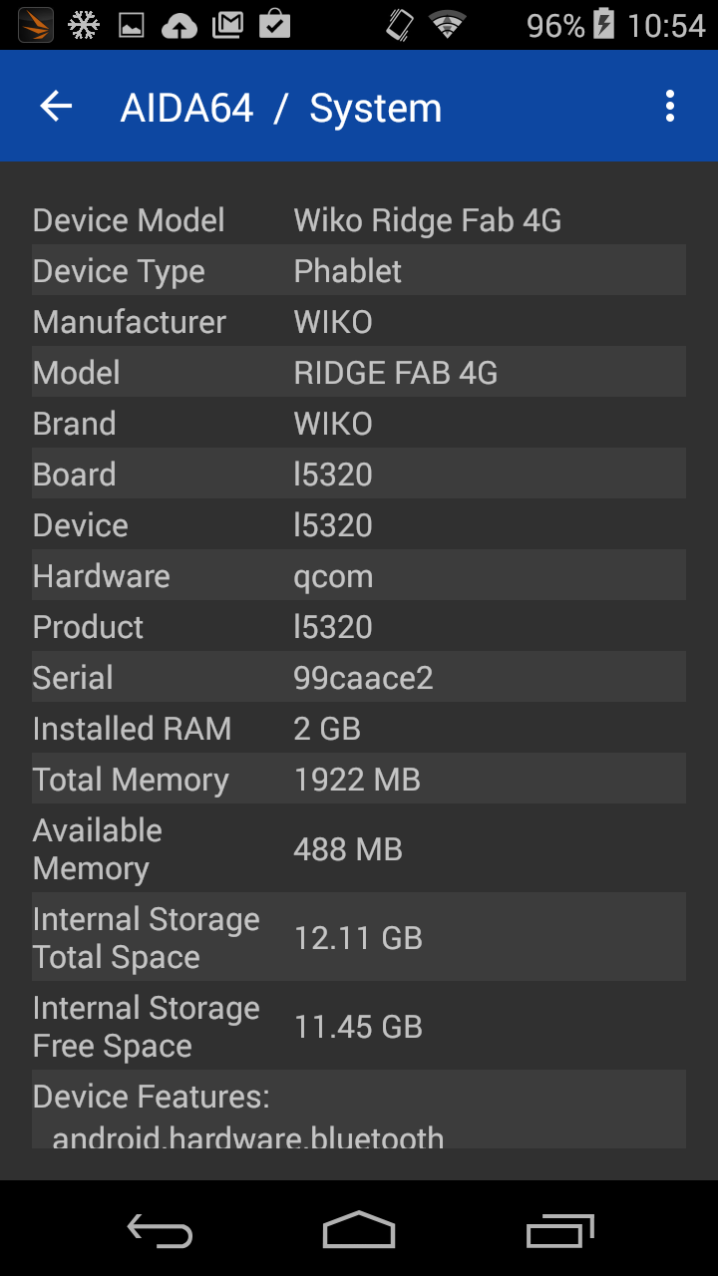The width and height of the screenshot is (718, 1276).
Task: Tap Internal Storage Total Space row
Action: pyautogui.click(x=358, y=937)
